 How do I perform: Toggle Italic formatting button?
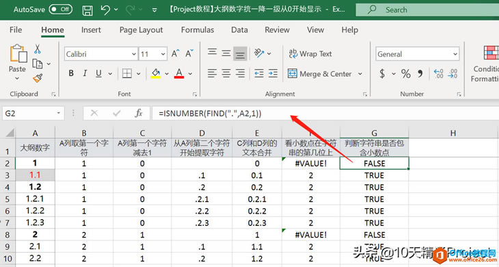85,74
